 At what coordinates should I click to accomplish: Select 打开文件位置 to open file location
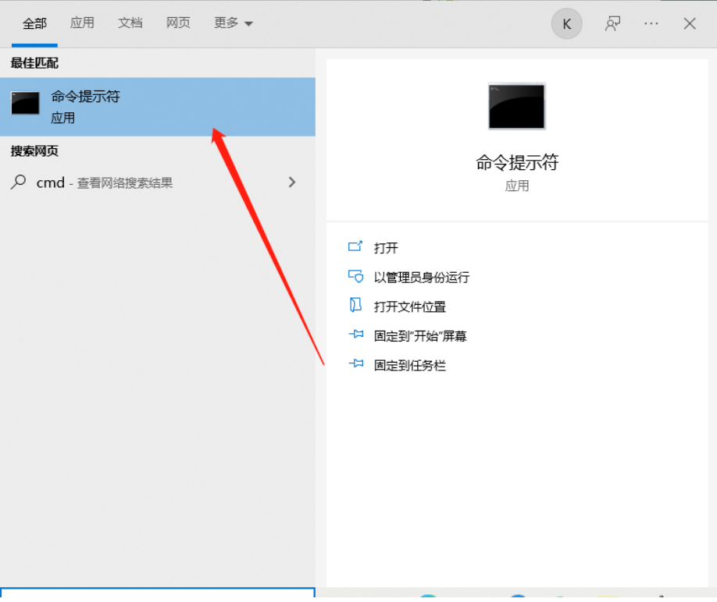(x=409, y=307)
